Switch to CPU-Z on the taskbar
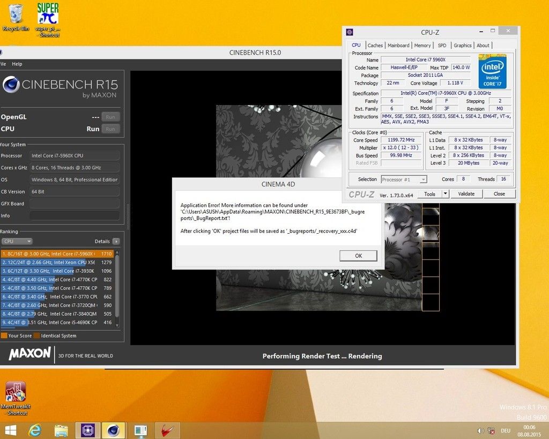 coord(87,430)
